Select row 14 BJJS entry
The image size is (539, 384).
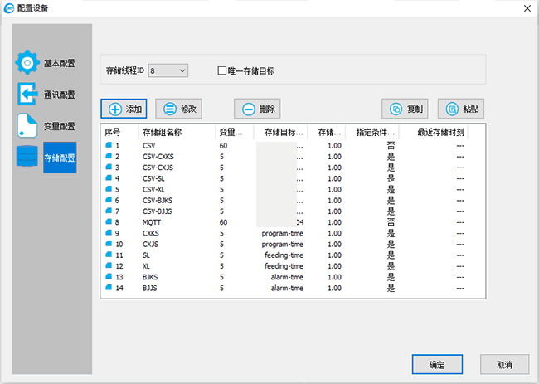pos(149,288)
